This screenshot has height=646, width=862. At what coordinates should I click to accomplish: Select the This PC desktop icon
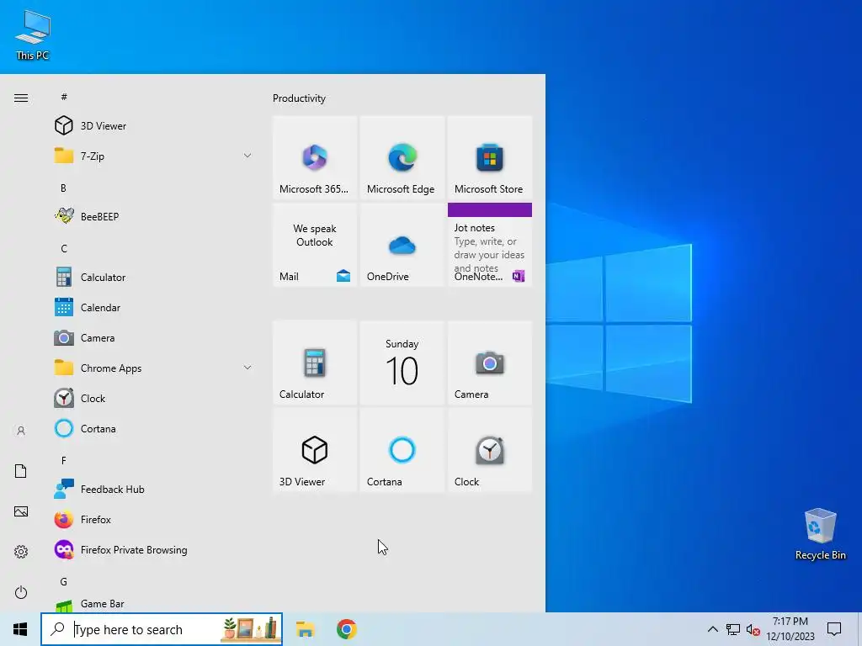(x=33, y=35)
